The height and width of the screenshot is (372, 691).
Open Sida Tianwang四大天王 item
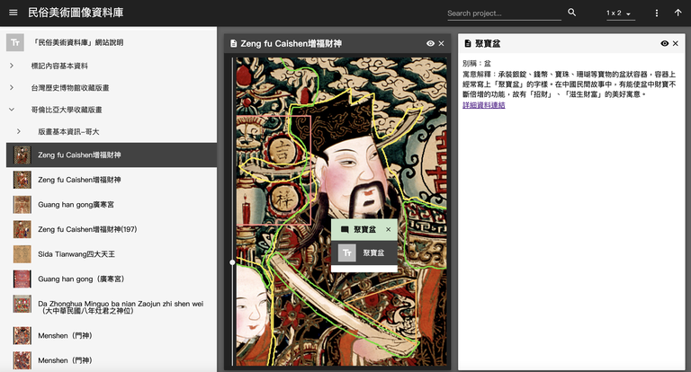tap(112, 254)
